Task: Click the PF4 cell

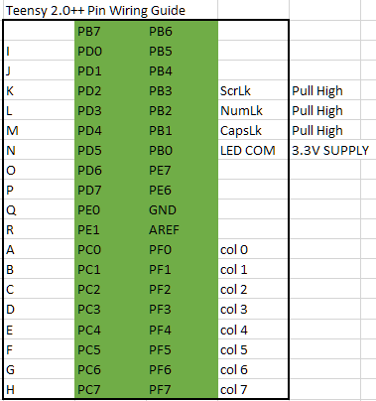Action: click(182, 330)
